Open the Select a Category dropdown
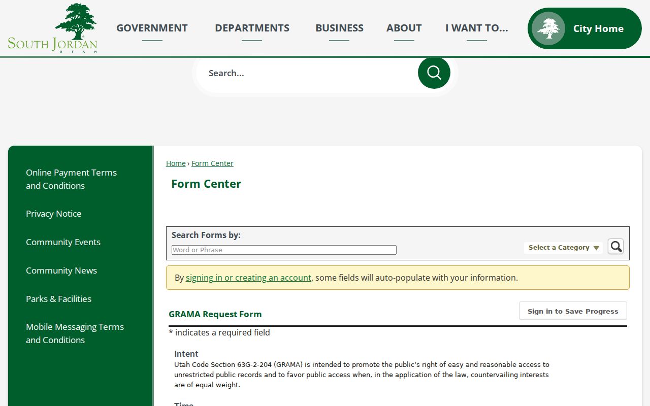 click(x=564, y=248)
